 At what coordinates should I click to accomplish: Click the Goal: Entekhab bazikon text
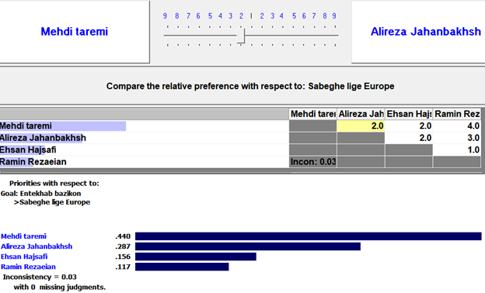point(41,194)
